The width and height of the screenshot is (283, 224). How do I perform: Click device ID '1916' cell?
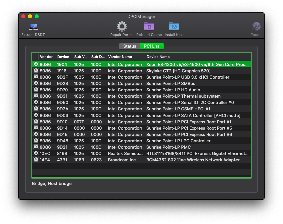tap(62, 71)
